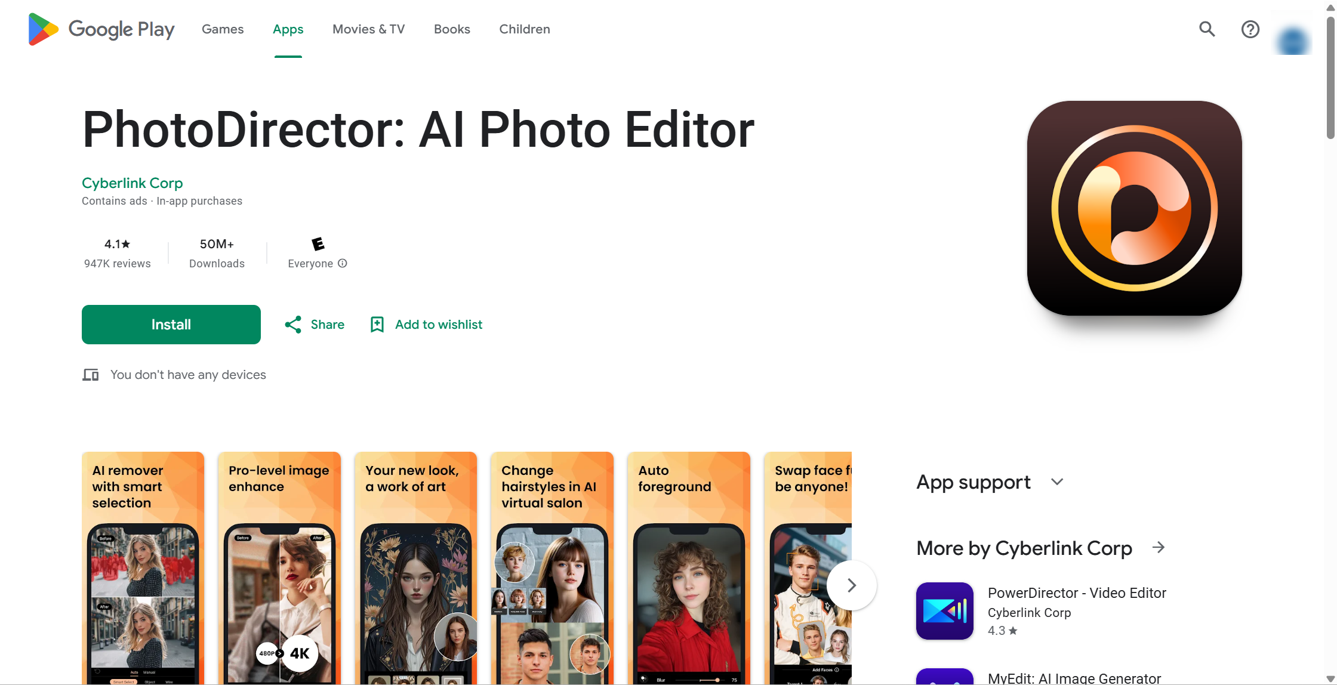1337x685 pixels.
Task: Open the Cyberlink Corp developer link
Action: [132, 183]
